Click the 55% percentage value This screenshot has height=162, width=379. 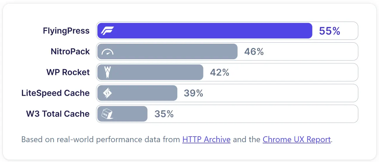(330, 31)
